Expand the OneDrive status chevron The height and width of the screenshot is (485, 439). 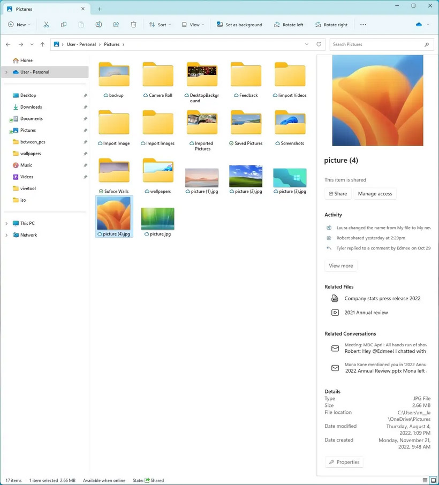(x=428, y=25)
